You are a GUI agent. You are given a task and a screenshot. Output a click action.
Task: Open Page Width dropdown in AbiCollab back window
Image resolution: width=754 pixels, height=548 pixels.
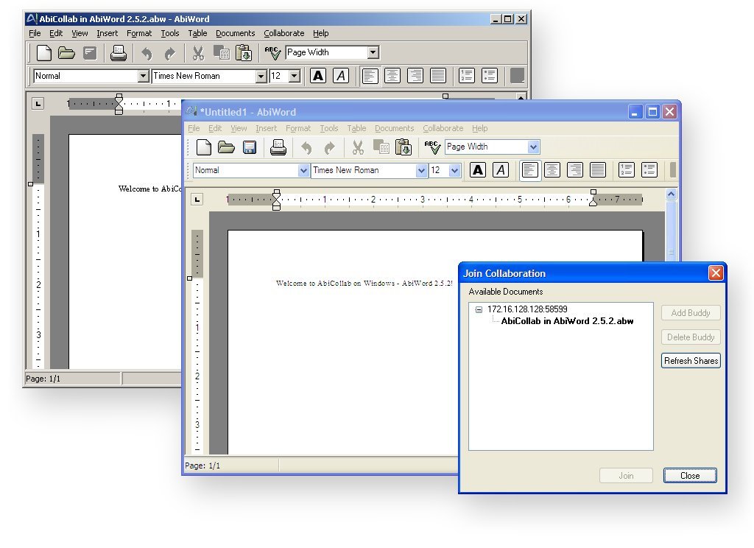[x=373, y=52]
